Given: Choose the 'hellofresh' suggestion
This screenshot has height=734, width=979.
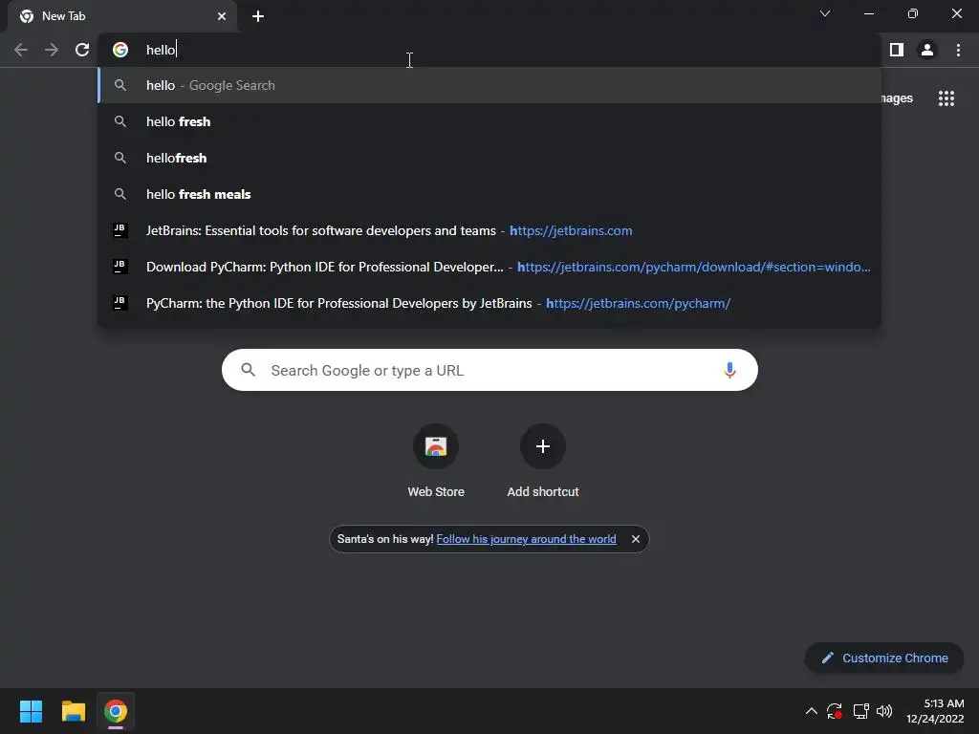Looking at the screenshot, I should coord(489,158).
